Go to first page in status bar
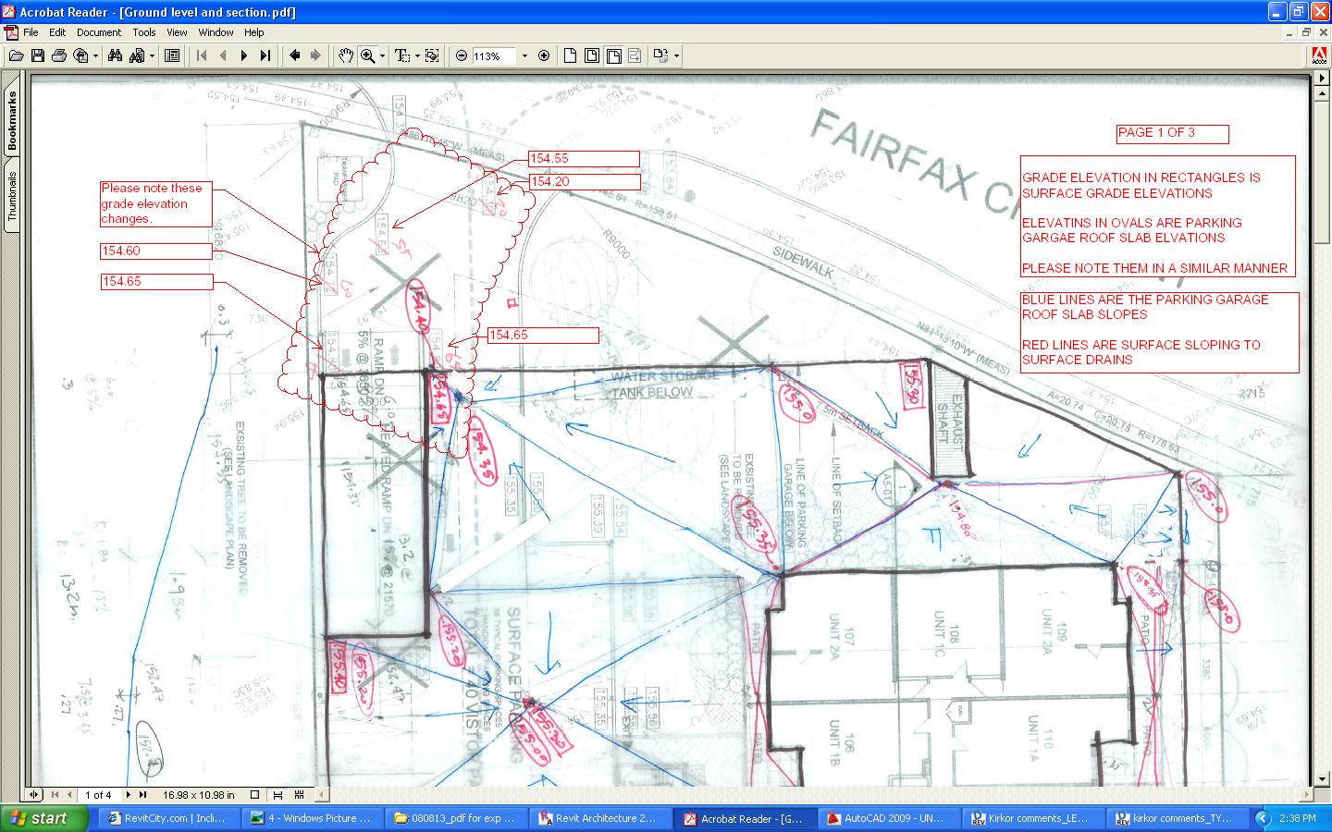1332x832 pixels. [55, 794]
